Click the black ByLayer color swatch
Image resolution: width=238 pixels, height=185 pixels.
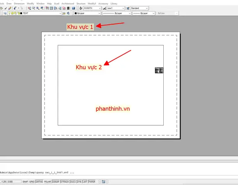(x=75, y=13)
